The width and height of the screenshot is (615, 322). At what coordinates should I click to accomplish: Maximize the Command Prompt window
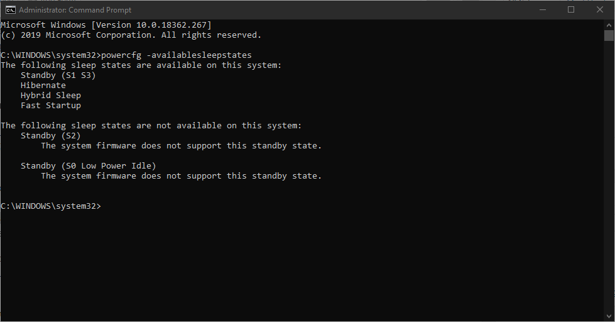(571, 10)
